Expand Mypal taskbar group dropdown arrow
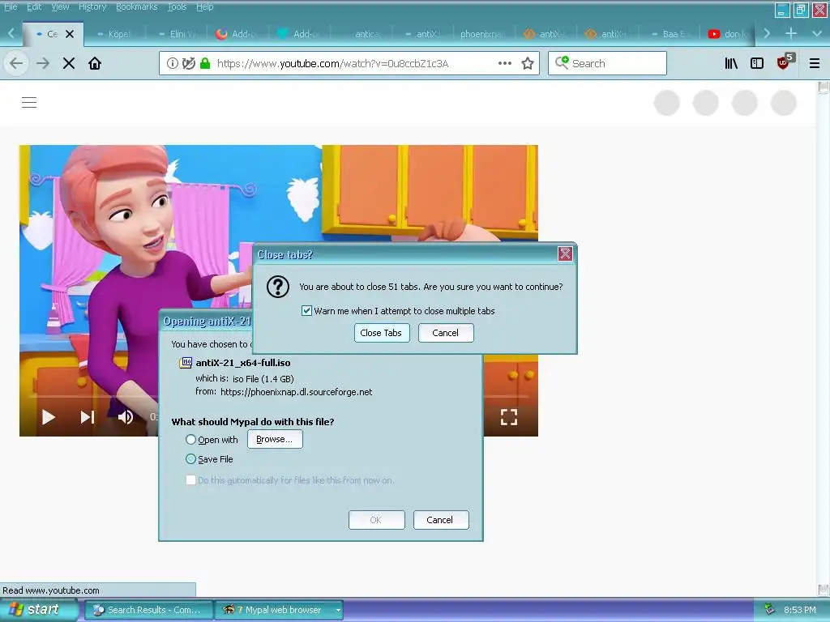830x622 pixels. pos(338,610)
